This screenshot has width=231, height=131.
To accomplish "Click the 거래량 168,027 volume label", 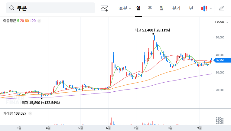I will [x=15, y=113].
